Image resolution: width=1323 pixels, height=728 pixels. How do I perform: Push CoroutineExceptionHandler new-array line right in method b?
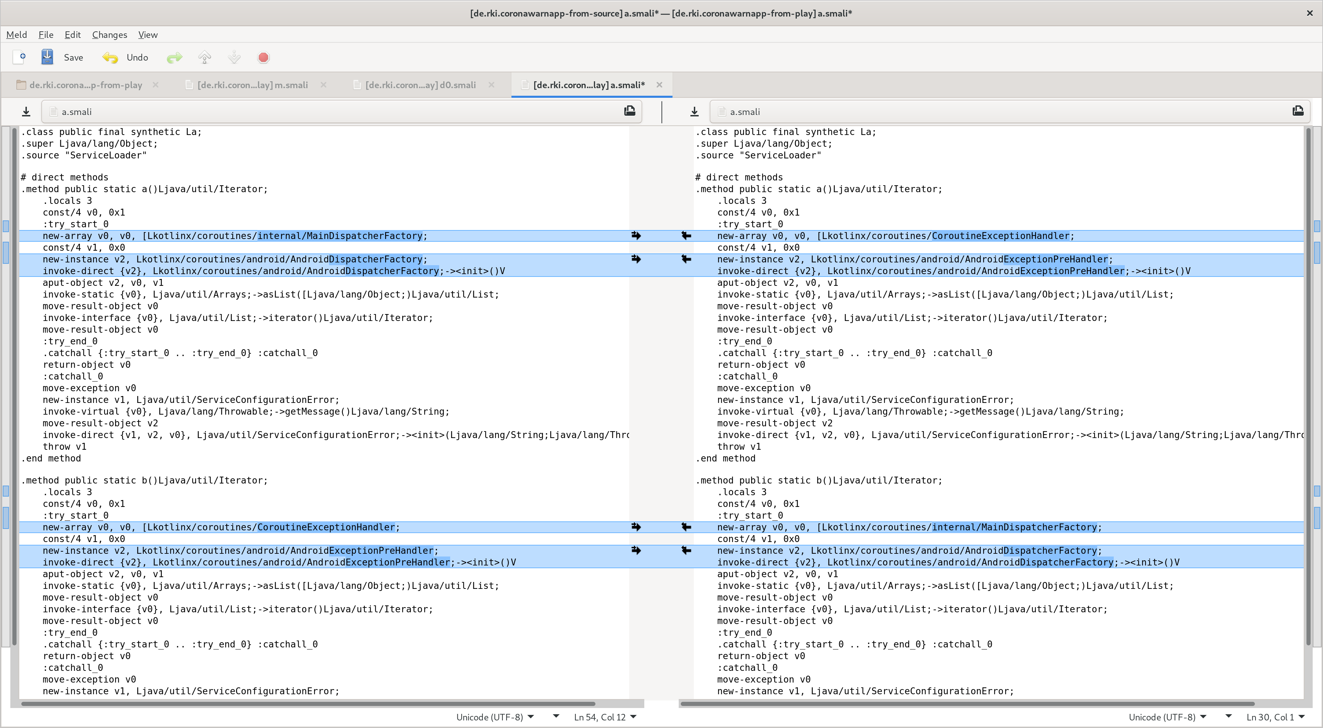[x=636, y=527]
